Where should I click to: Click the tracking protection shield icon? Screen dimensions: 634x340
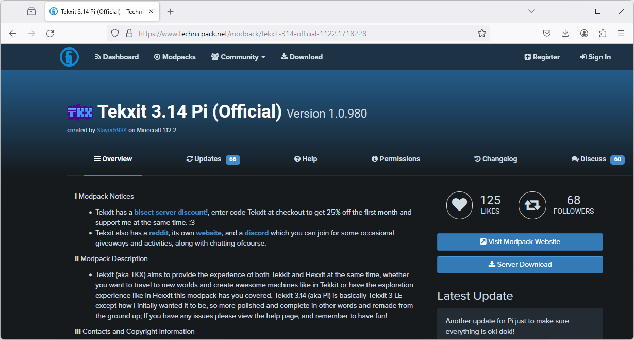114,33
